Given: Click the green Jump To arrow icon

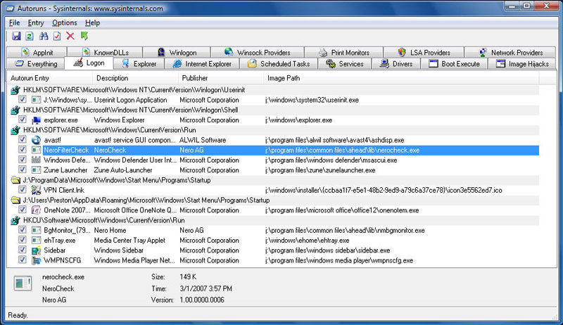Looking at the screenshot, I should click(84, 36).
